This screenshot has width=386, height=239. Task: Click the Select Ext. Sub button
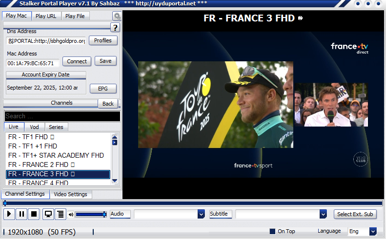pos(355,214)
